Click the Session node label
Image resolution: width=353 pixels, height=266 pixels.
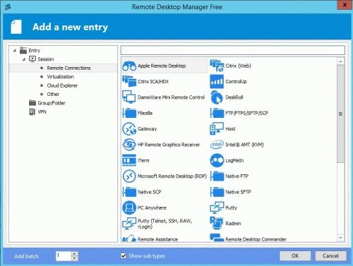(46, 59)
